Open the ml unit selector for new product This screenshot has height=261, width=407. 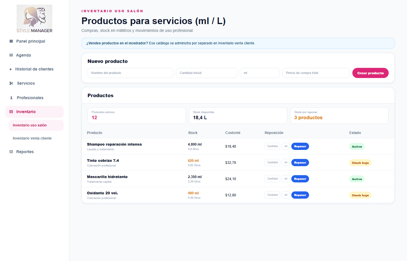260,73
